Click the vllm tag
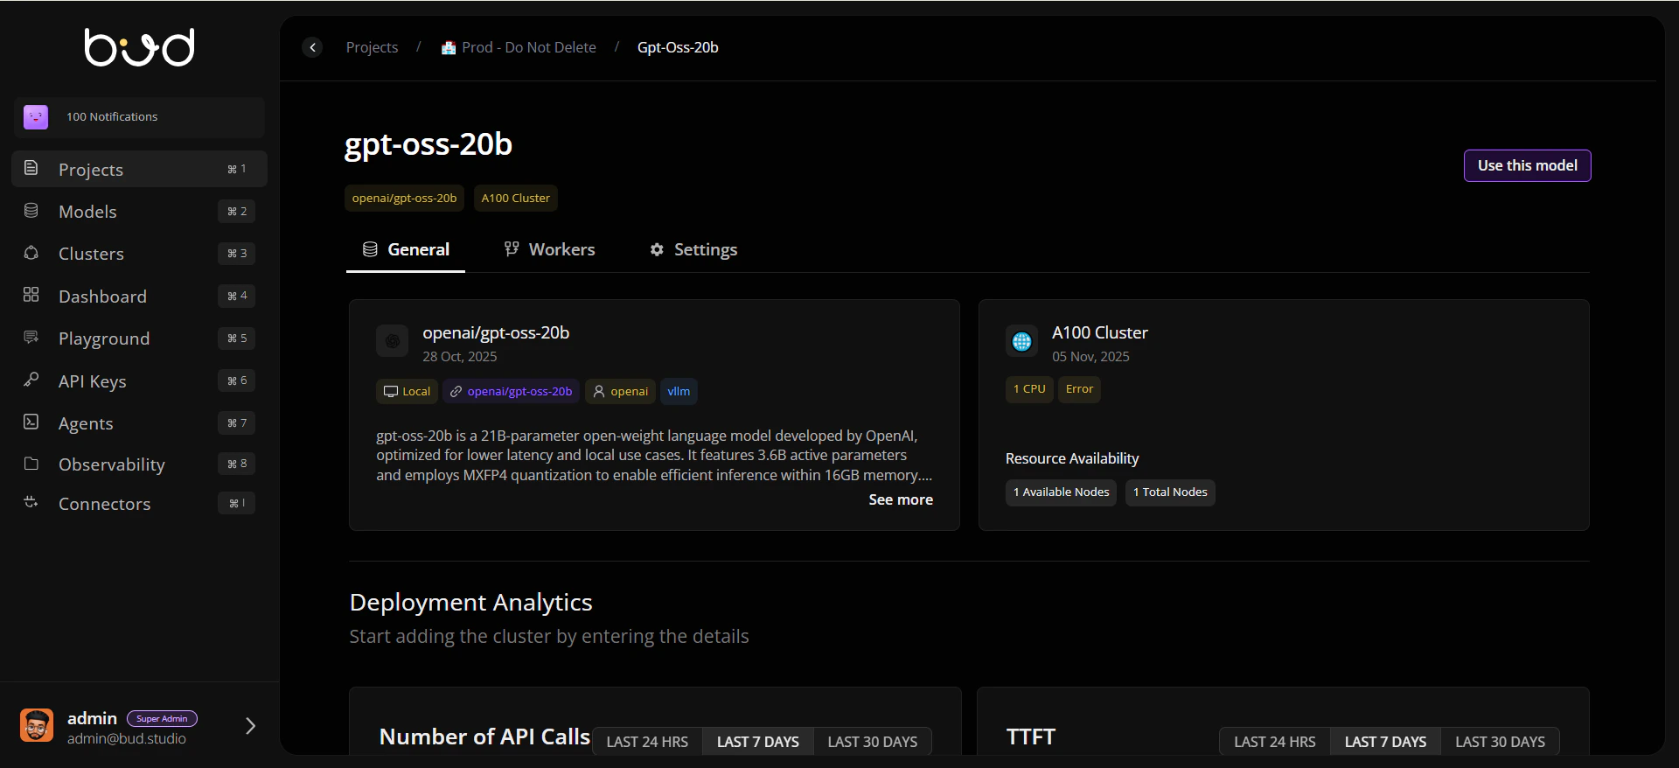Screen dimensions: 1679x768 679,392
